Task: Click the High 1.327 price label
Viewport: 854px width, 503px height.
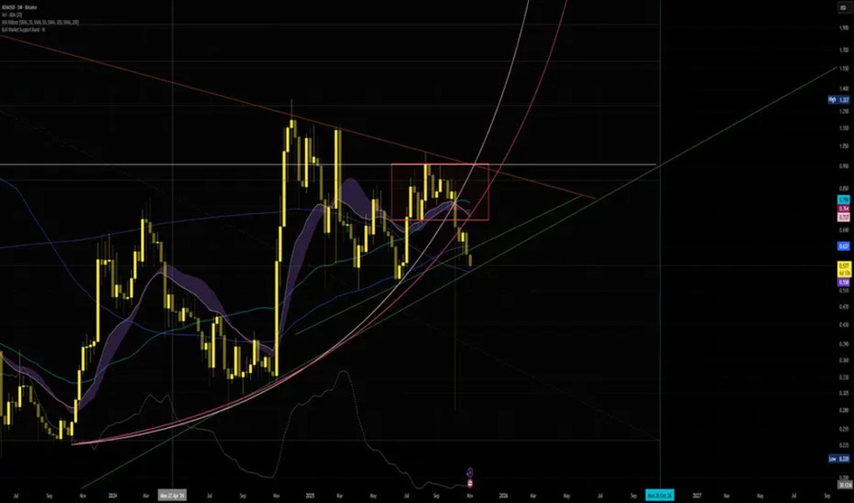Action: [x=844, y=101]
